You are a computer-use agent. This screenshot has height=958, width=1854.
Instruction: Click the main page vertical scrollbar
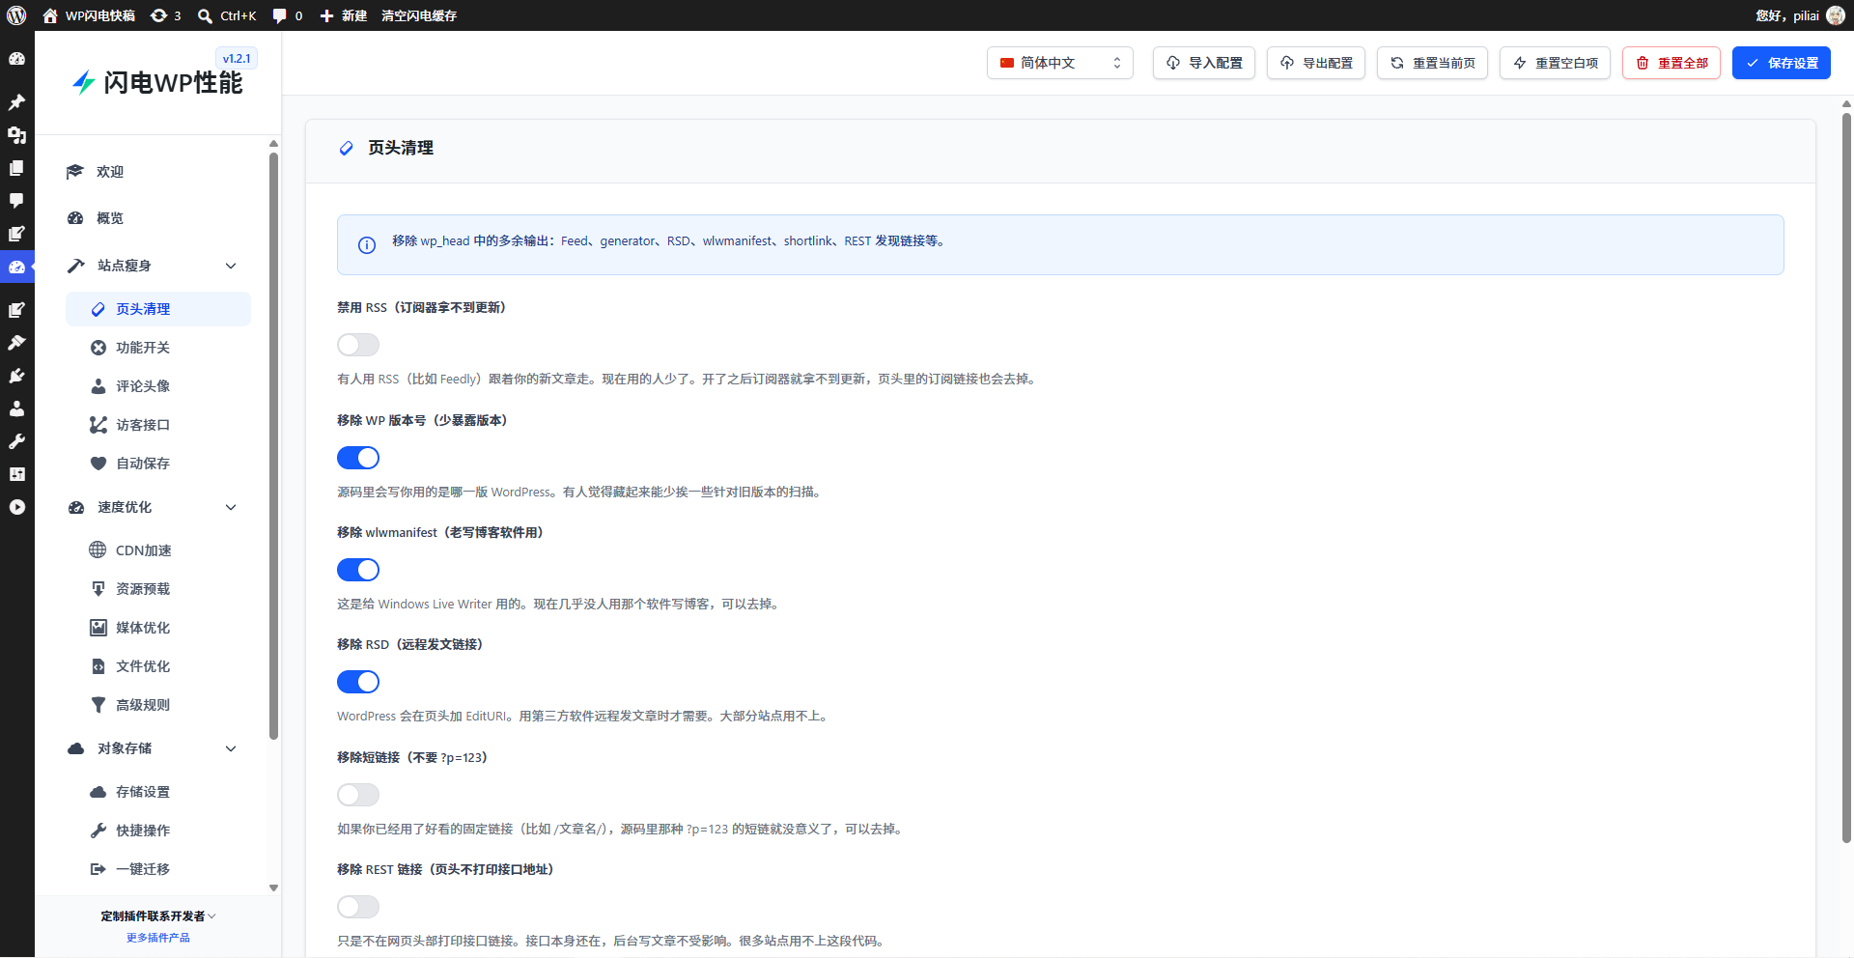coord(1846,478)
